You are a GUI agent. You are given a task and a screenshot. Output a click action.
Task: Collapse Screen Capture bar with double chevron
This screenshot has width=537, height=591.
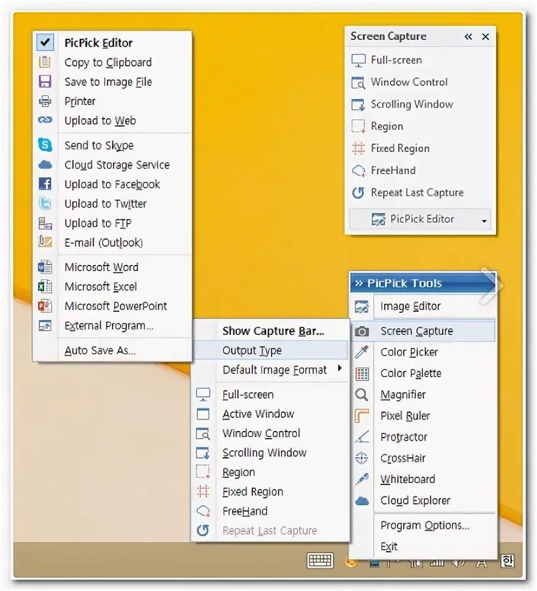point(468,36)
